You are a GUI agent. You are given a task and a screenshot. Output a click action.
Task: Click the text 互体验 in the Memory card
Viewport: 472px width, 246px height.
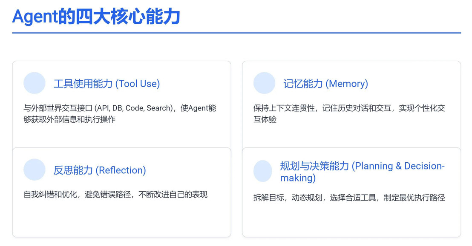265,119
